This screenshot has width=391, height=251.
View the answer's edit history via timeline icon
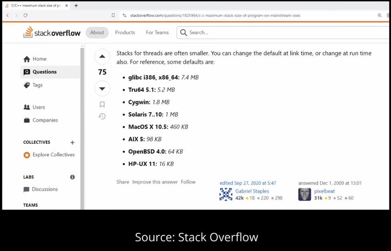pyautogui.click(x=102, y=116)
